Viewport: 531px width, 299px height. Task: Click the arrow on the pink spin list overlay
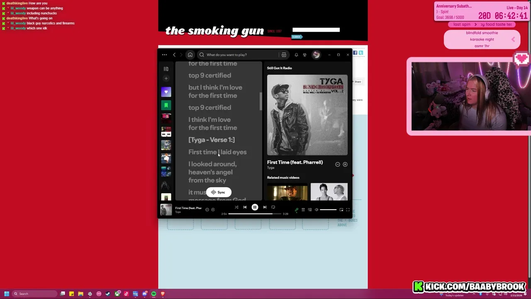pos(513,39)
